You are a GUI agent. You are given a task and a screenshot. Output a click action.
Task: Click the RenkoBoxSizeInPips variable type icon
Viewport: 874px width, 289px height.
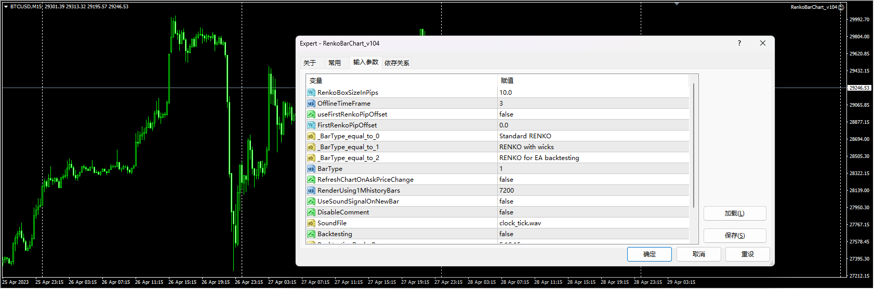point(311,93)
